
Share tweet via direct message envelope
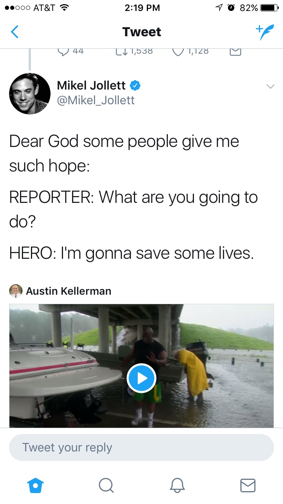tap(235, 52)
